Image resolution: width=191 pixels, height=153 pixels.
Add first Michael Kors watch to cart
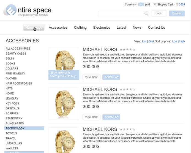(x=111, y=77)
